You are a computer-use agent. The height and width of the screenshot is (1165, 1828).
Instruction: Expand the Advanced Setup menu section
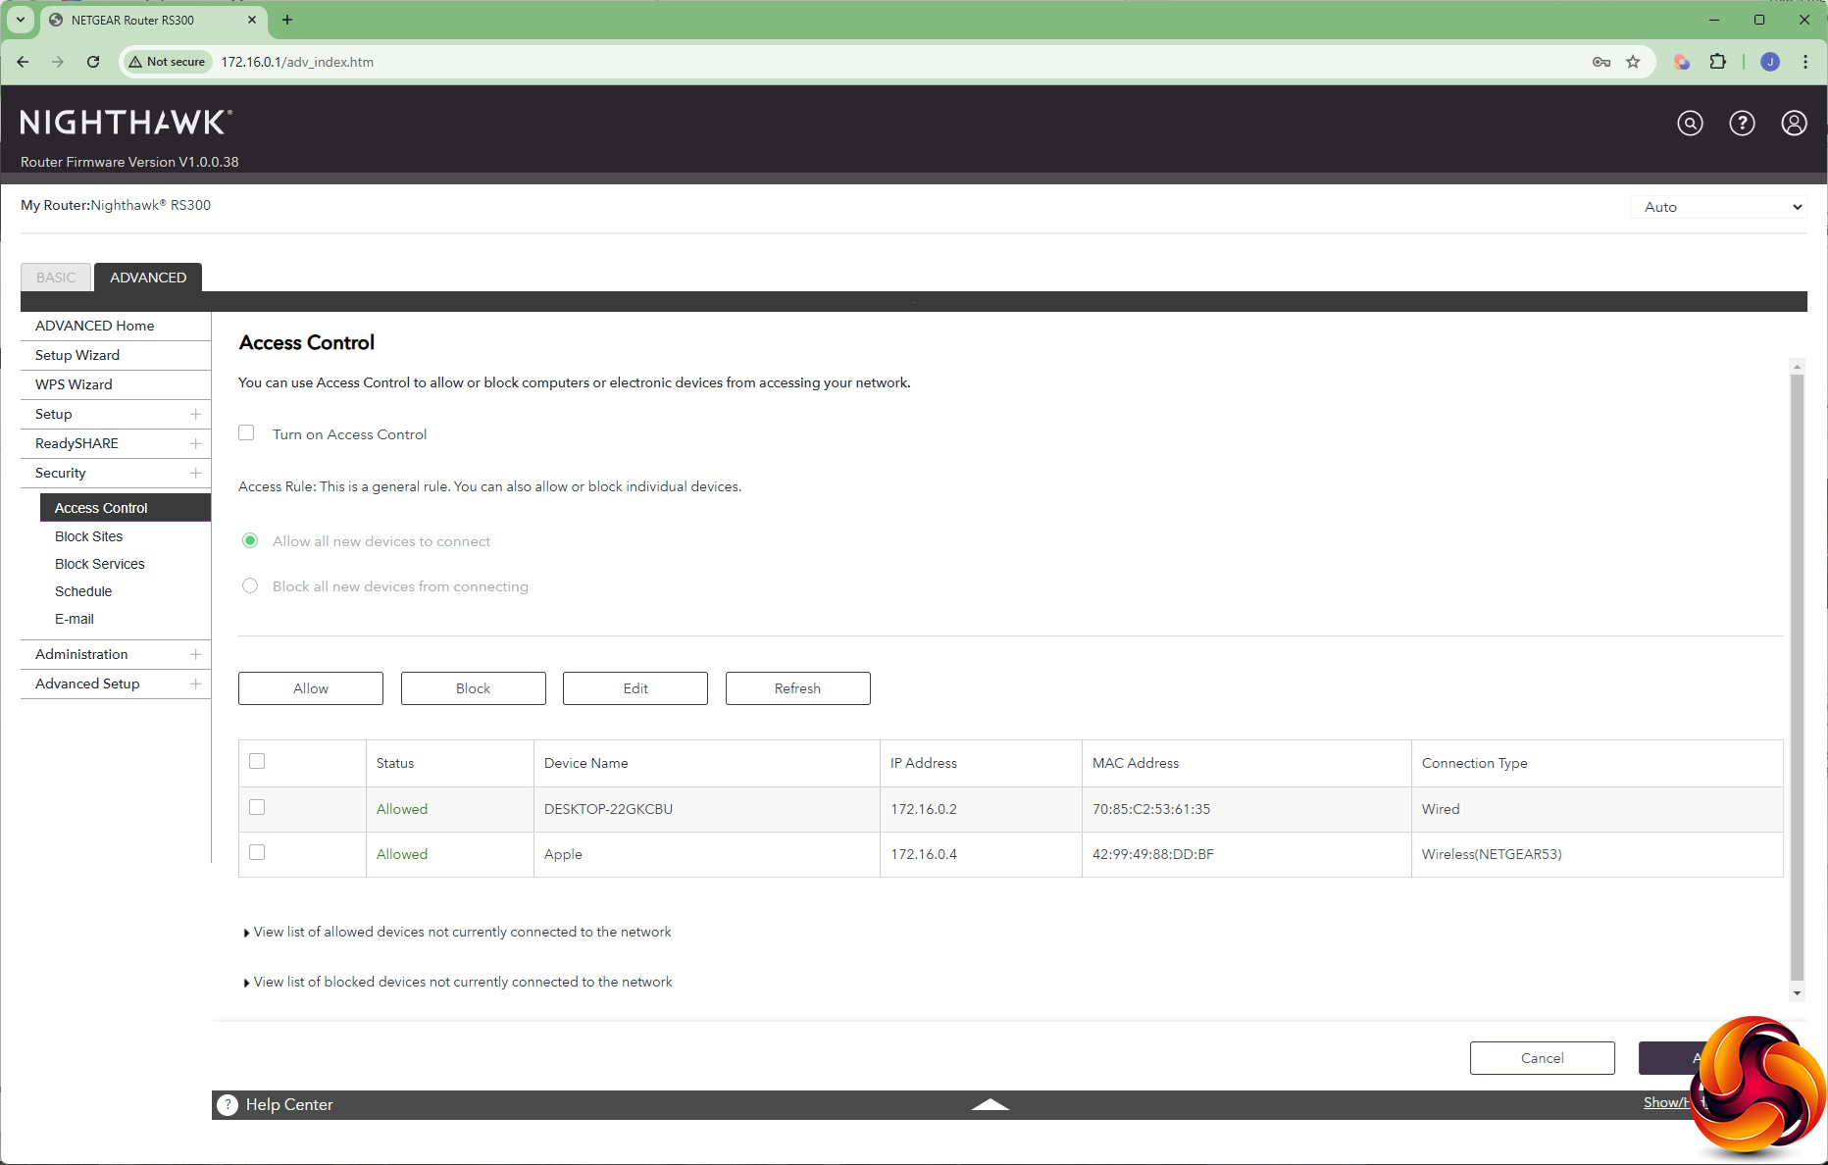click(x=195, y=684)
